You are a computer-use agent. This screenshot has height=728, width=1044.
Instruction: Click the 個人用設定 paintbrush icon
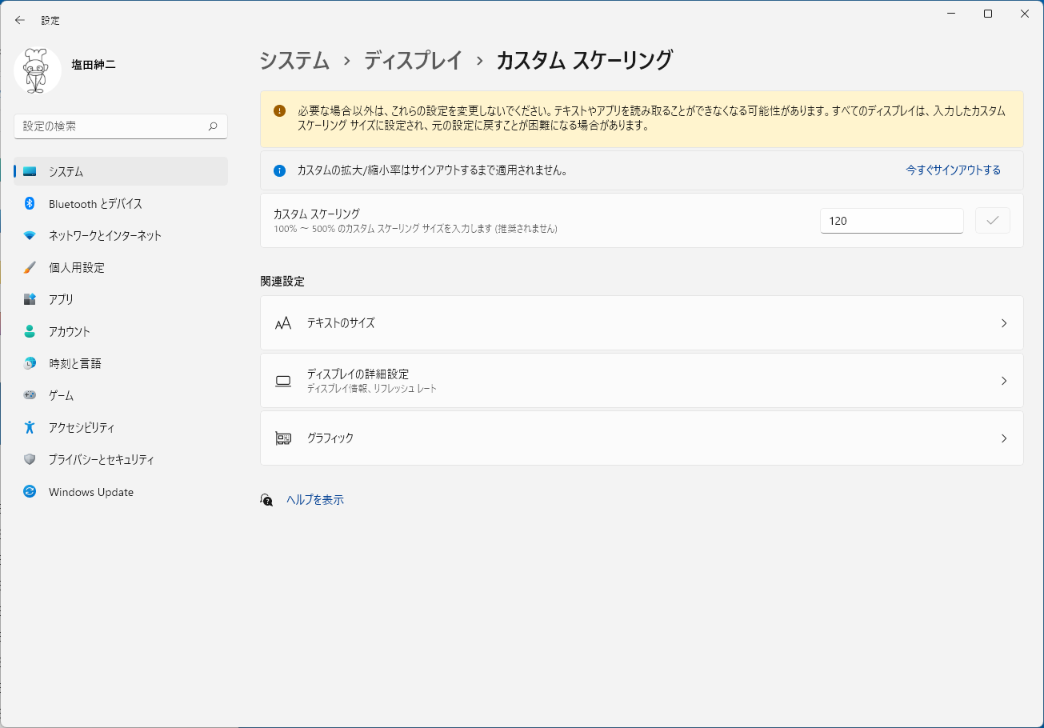[x=30, y=268]
